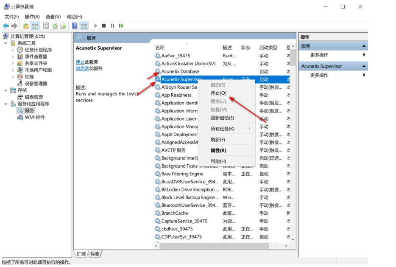
Task: Choose 属性(R) in the context menu
Action: point(226,151)
